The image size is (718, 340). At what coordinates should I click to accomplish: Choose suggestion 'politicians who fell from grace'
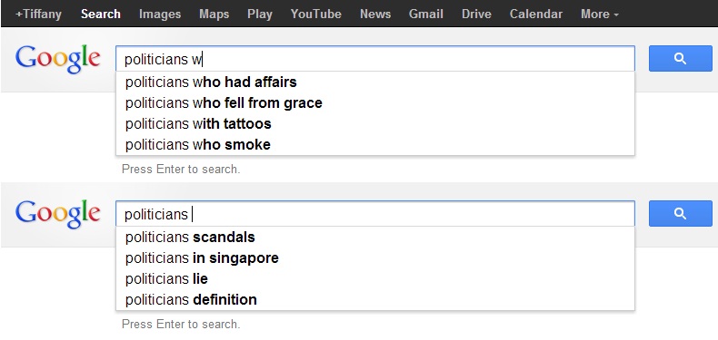pos(375,102)
